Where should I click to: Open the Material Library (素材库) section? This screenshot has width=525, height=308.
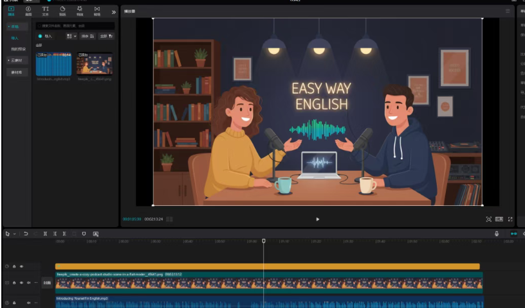tap(16, 72)
